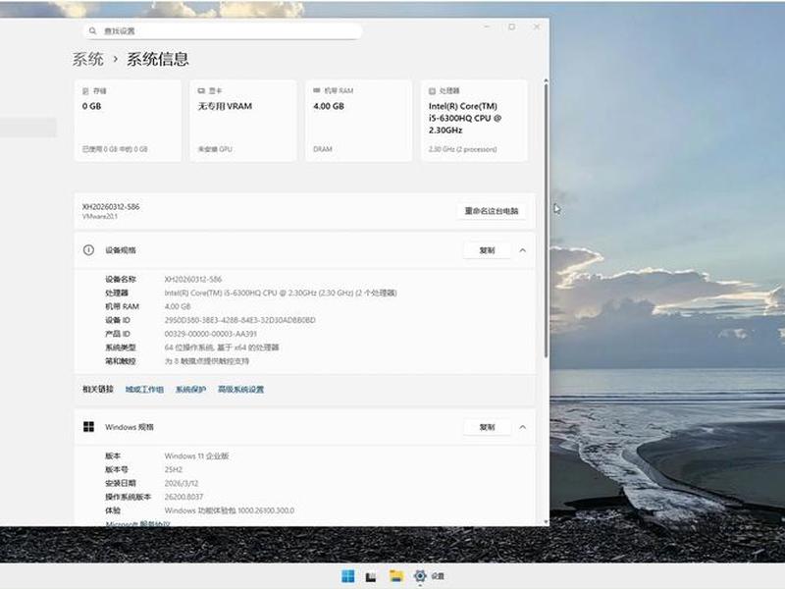This screenshot has height=589, width=785.
Task: Click the VMware20,1 model text under the PC name
Action: pos(100,216)
